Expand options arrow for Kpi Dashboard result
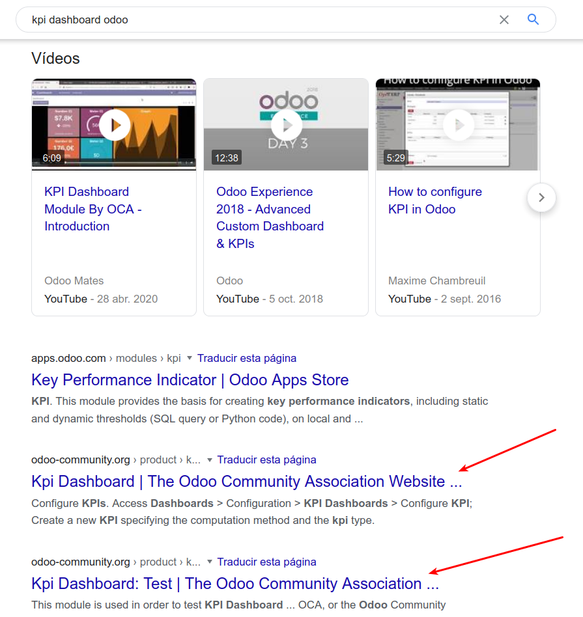 [209, 460]
